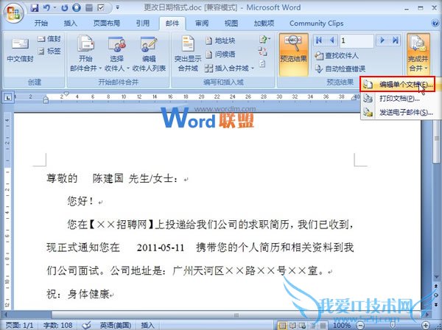Click the 标签 labels button
The height and width of the screenshot is (330, 442).
tap(49, 51)
